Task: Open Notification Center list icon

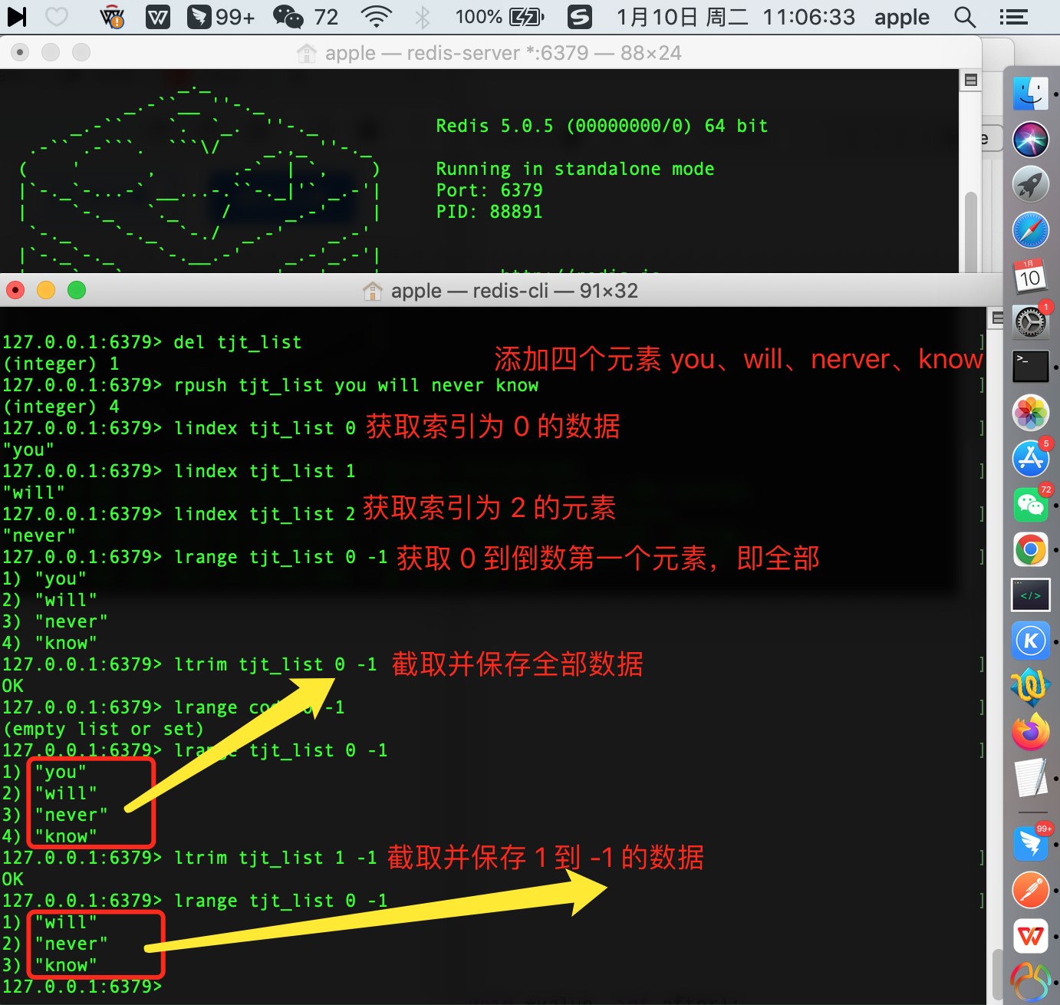Action: pyautogui.click(x=1013, y=16)
